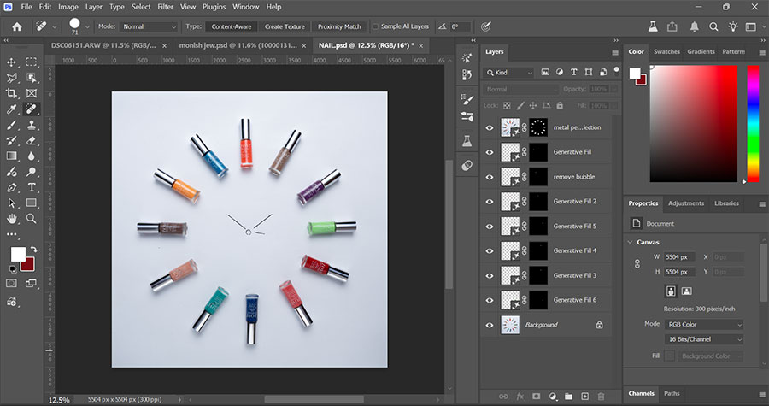Choose Content-Aware type button
The image size is (769, 406).
pos(232,26)
